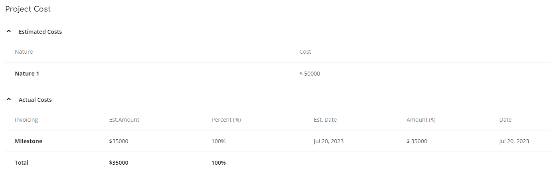Click the Percent (%) column header
The image size is (551, 173).
click(x=226, y=120)
